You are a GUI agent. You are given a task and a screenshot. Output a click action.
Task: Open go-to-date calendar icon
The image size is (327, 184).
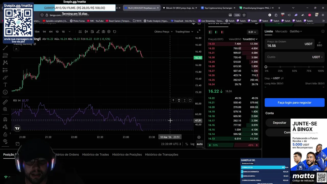point(17,144)
